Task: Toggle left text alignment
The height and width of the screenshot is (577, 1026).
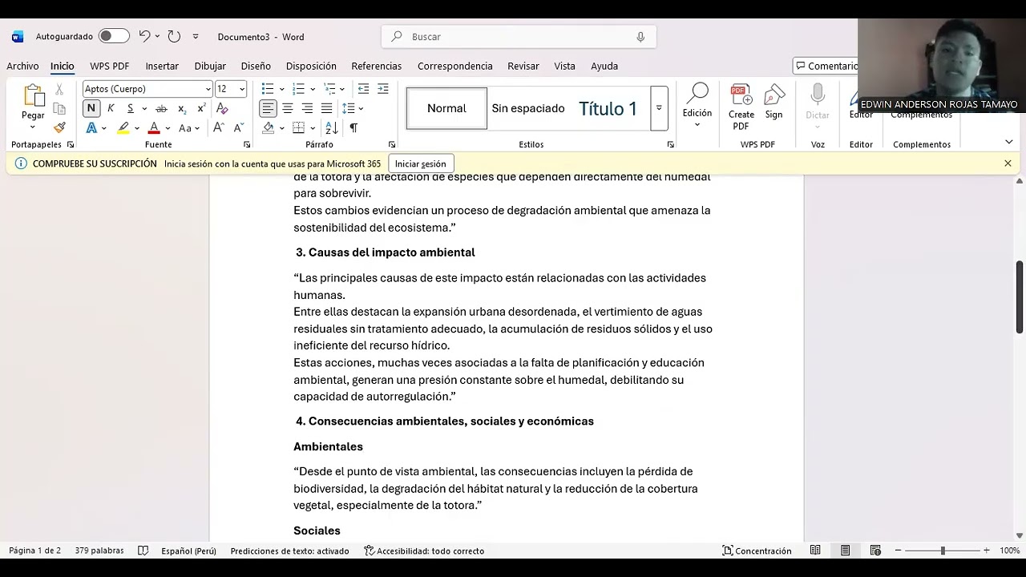Action: [x=268, y=108]
